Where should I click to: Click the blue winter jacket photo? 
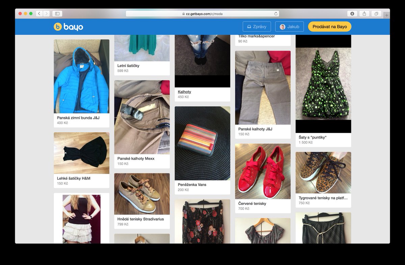[81, 76]
